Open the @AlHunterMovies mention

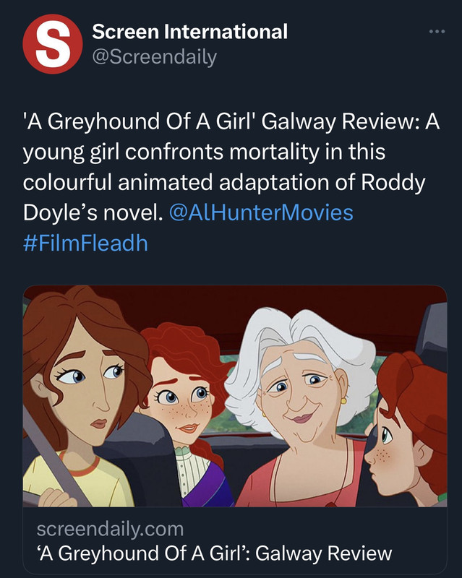(261, 212)
